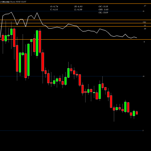Click the '17' price axis label
This screenshot has width=151, height=151.
[145, 6]
